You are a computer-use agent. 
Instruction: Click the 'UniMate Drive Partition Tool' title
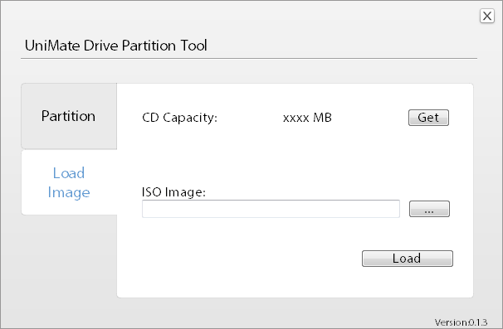point(116,46)
